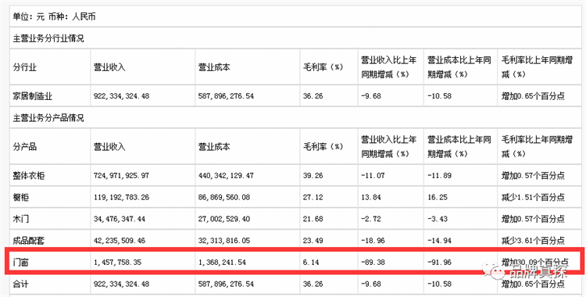
Task: Click '增加0.57个百分点' in the 木门 row
Action: click(x=533, y=219)
